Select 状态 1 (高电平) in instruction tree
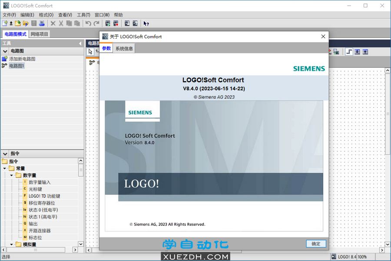 (43, 217)
